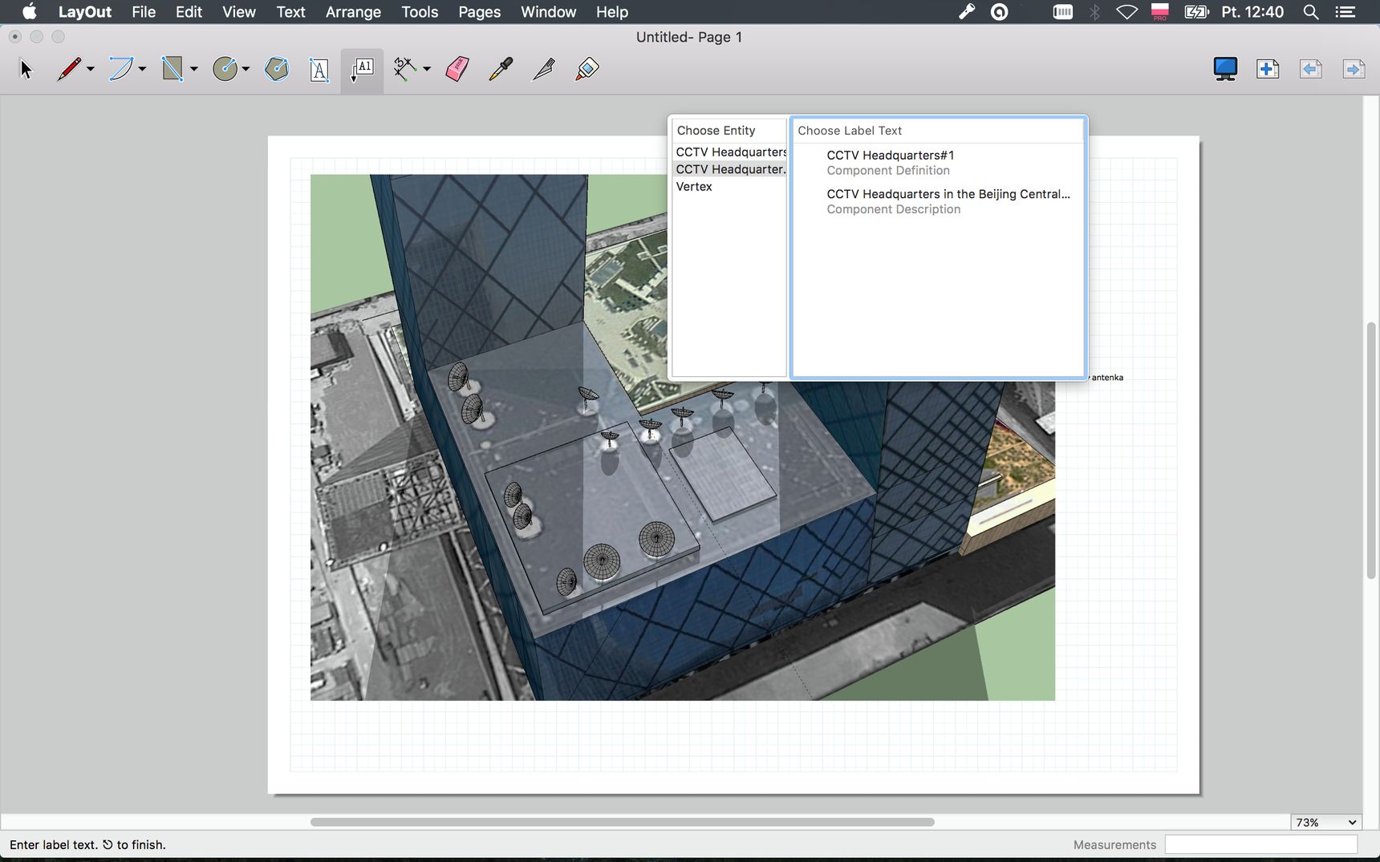Open the battery status menu

coord(1196,12)
